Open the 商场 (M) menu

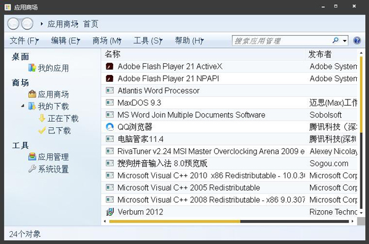pyautogui.click(x=107, y=41)
